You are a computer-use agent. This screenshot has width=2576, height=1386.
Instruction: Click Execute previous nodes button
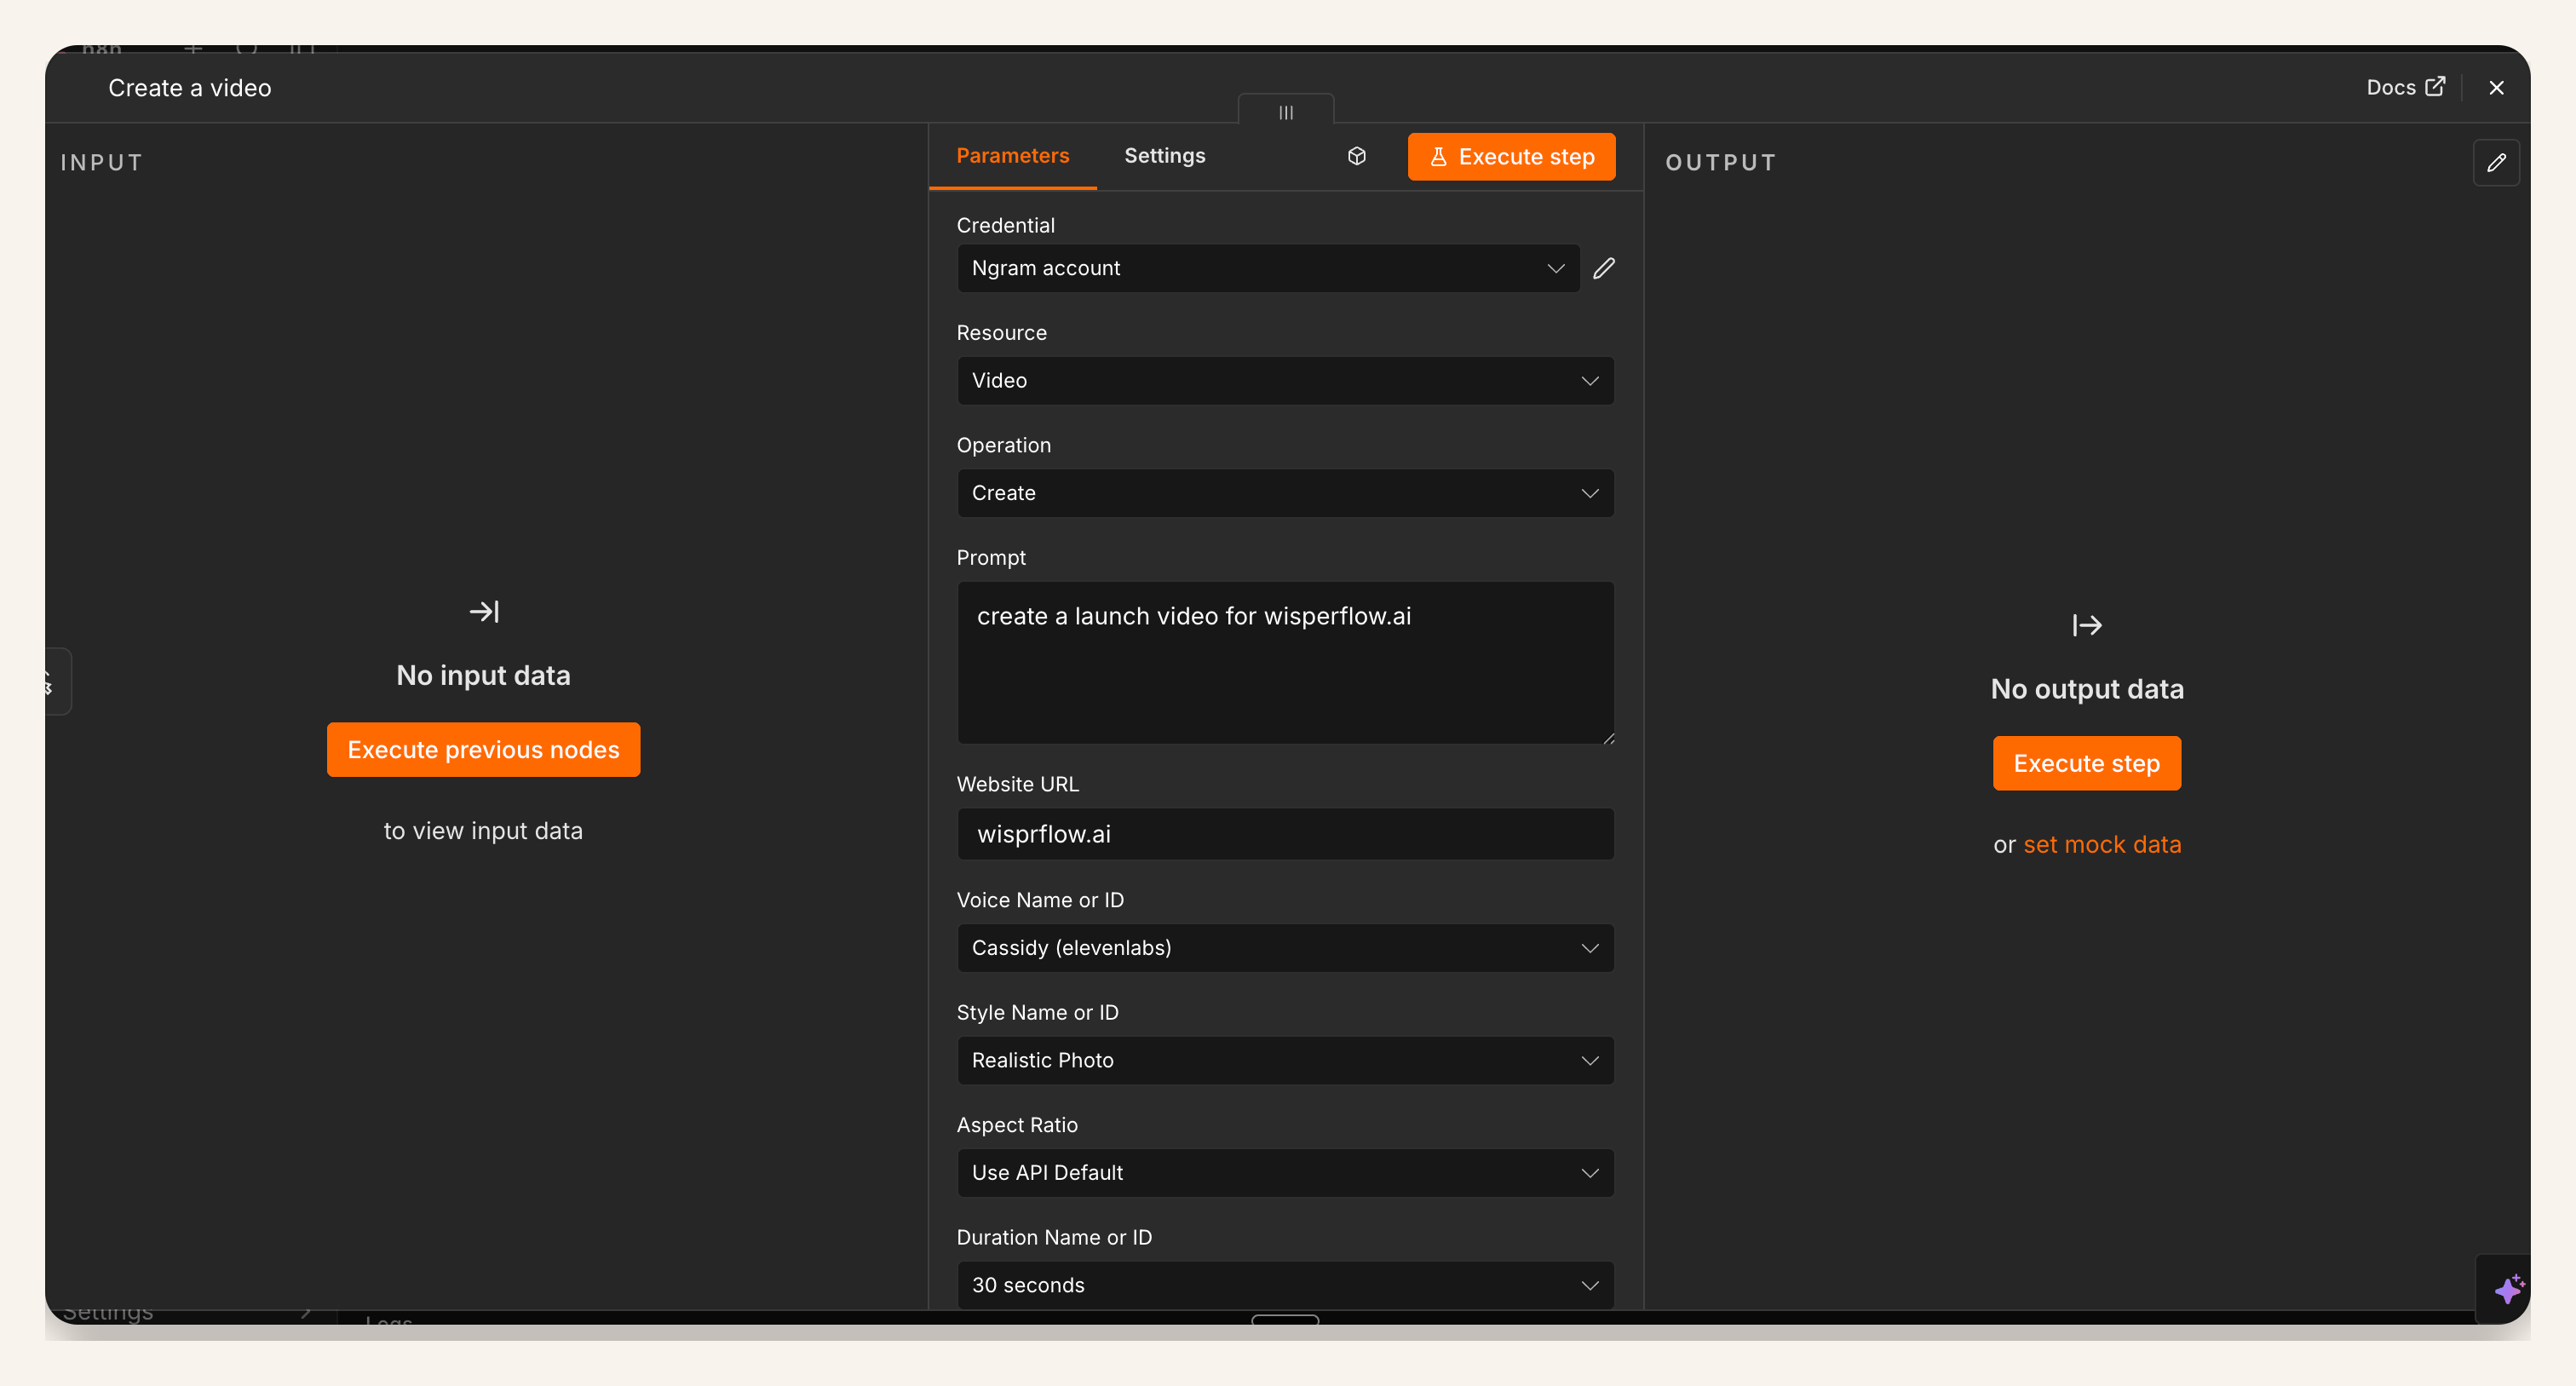[483, 749]
